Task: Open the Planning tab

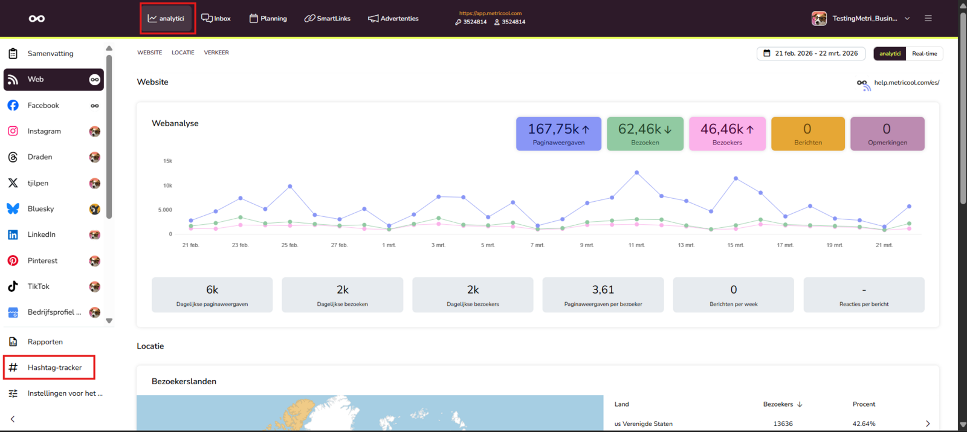Action: pos(268,19)
